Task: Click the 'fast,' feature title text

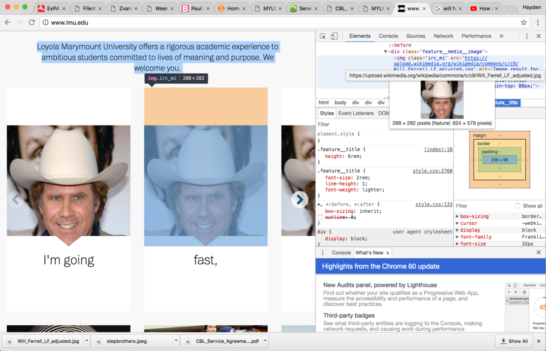Action: (x=205, y=260)
